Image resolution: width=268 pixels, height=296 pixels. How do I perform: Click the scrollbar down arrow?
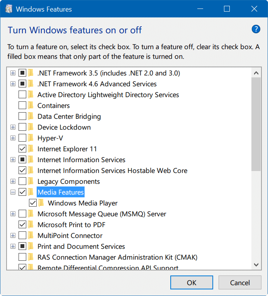point(256,265)
